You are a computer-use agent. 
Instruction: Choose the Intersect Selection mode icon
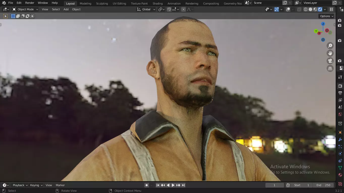point(32,16)
